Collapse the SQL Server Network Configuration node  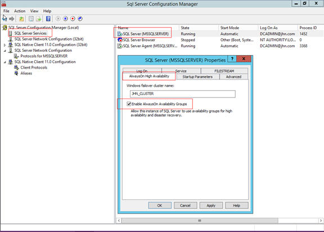pyautogui.click(x=4, y=51)
